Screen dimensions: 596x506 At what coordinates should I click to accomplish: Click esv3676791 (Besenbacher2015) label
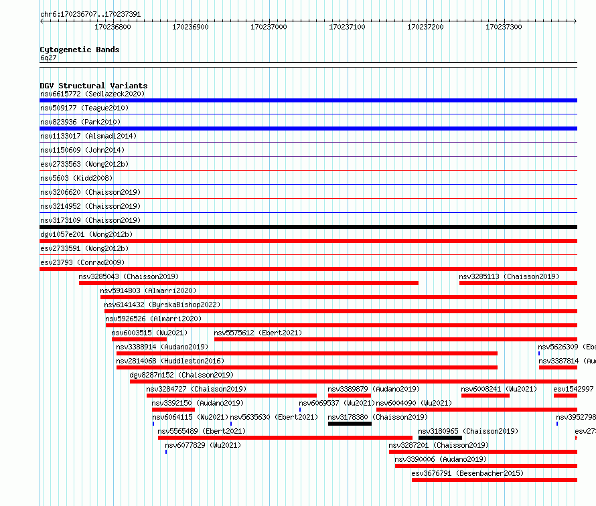(x=467, y=473)
